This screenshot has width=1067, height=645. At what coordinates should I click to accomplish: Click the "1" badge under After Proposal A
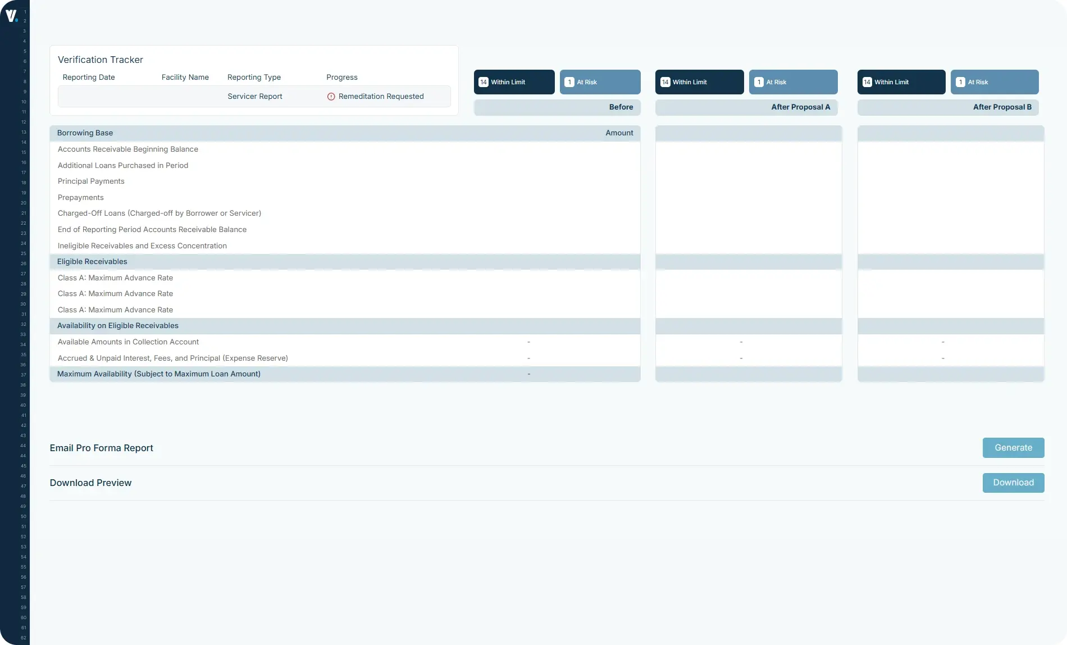click(x=759, y=81)
